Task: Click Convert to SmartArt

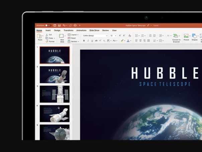Action: [176, 38]
